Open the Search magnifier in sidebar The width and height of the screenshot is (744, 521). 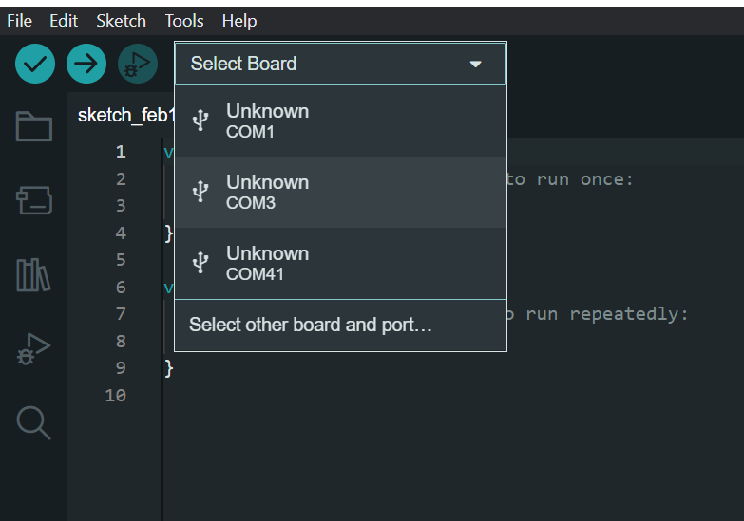tap(34, 422)
